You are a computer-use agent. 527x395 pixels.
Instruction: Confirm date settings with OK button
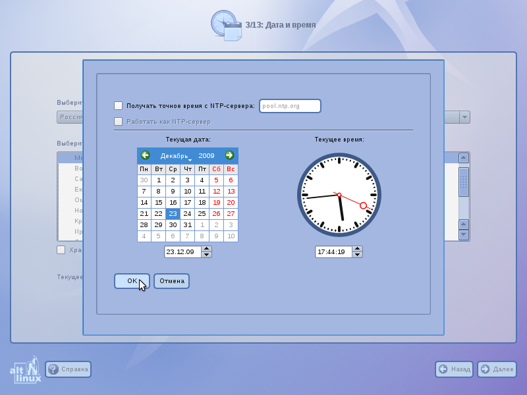132,281
